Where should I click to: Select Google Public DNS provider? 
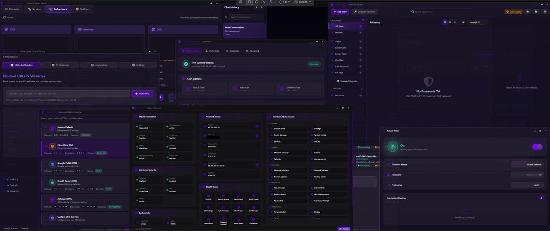[45, 165]
